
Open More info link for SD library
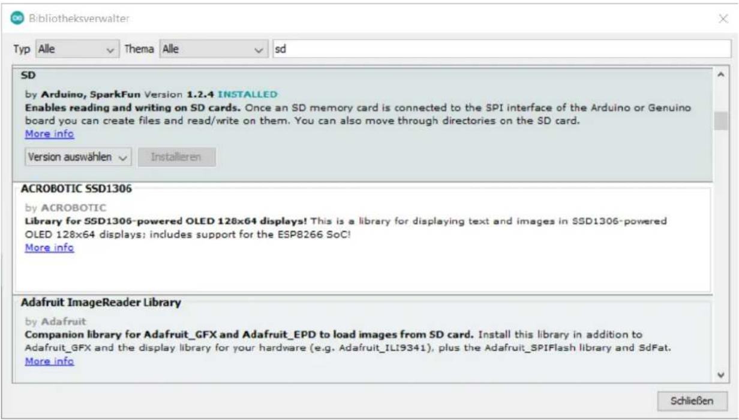tap(49, 134)
